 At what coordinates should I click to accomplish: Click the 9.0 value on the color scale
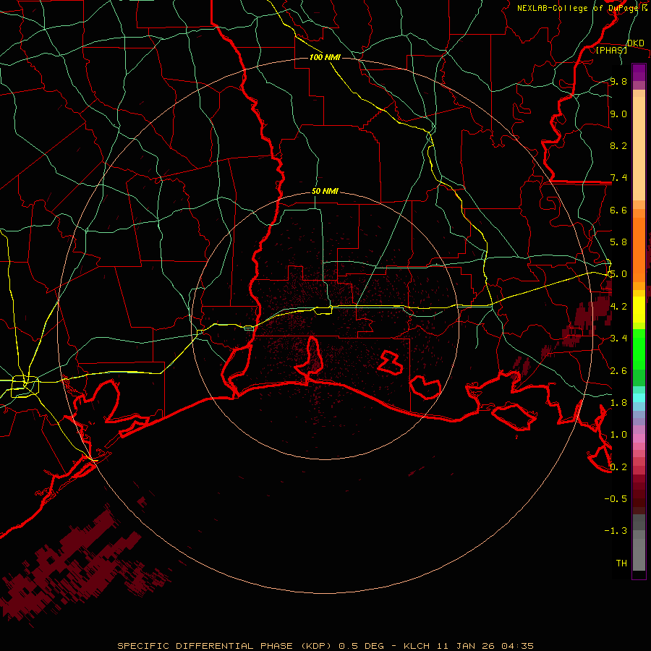618,114
